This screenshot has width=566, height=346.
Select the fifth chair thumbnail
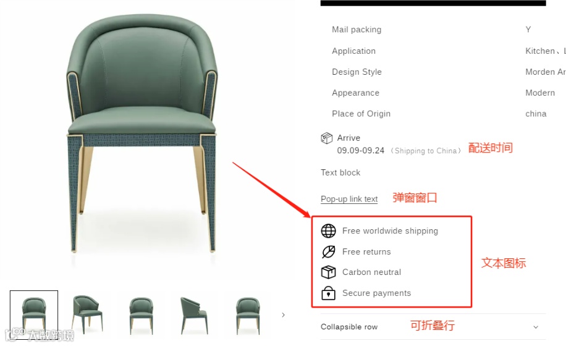[248, 315]
